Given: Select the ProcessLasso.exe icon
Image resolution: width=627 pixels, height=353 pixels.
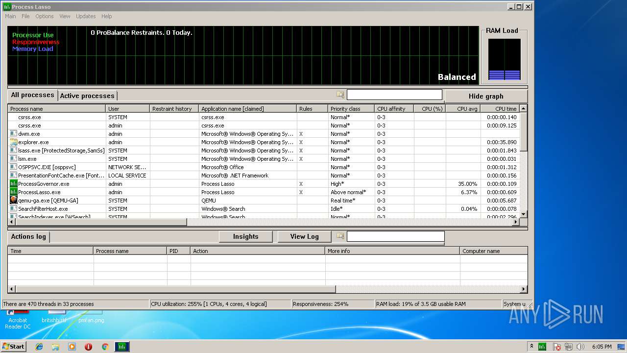Looking at the screenshot, I should point(13,192).
